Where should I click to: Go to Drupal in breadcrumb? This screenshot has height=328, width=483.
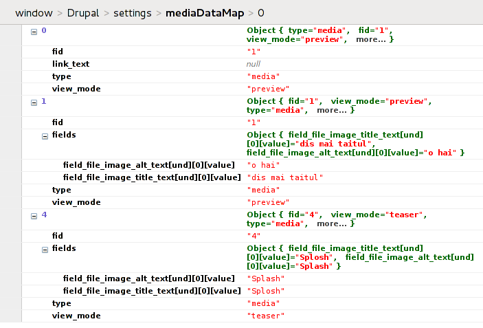tap(83, 13)
